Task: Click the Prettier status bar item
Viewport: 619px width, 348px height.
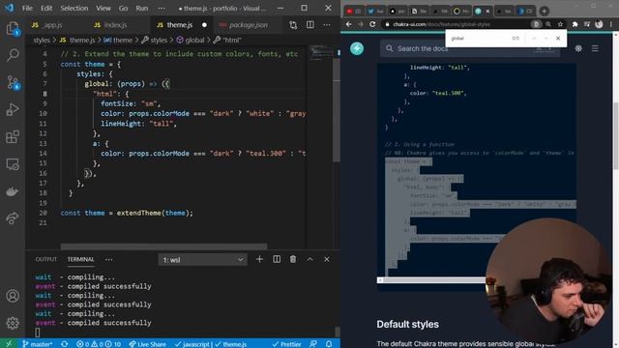Action: click(x=286, y=344)
